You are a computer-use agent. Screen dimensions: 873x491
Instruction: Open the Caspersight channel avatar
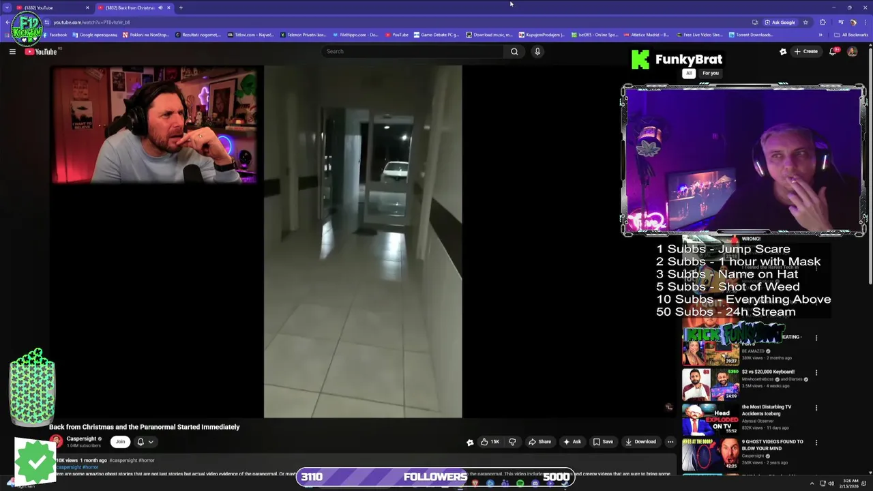(56, 442)
